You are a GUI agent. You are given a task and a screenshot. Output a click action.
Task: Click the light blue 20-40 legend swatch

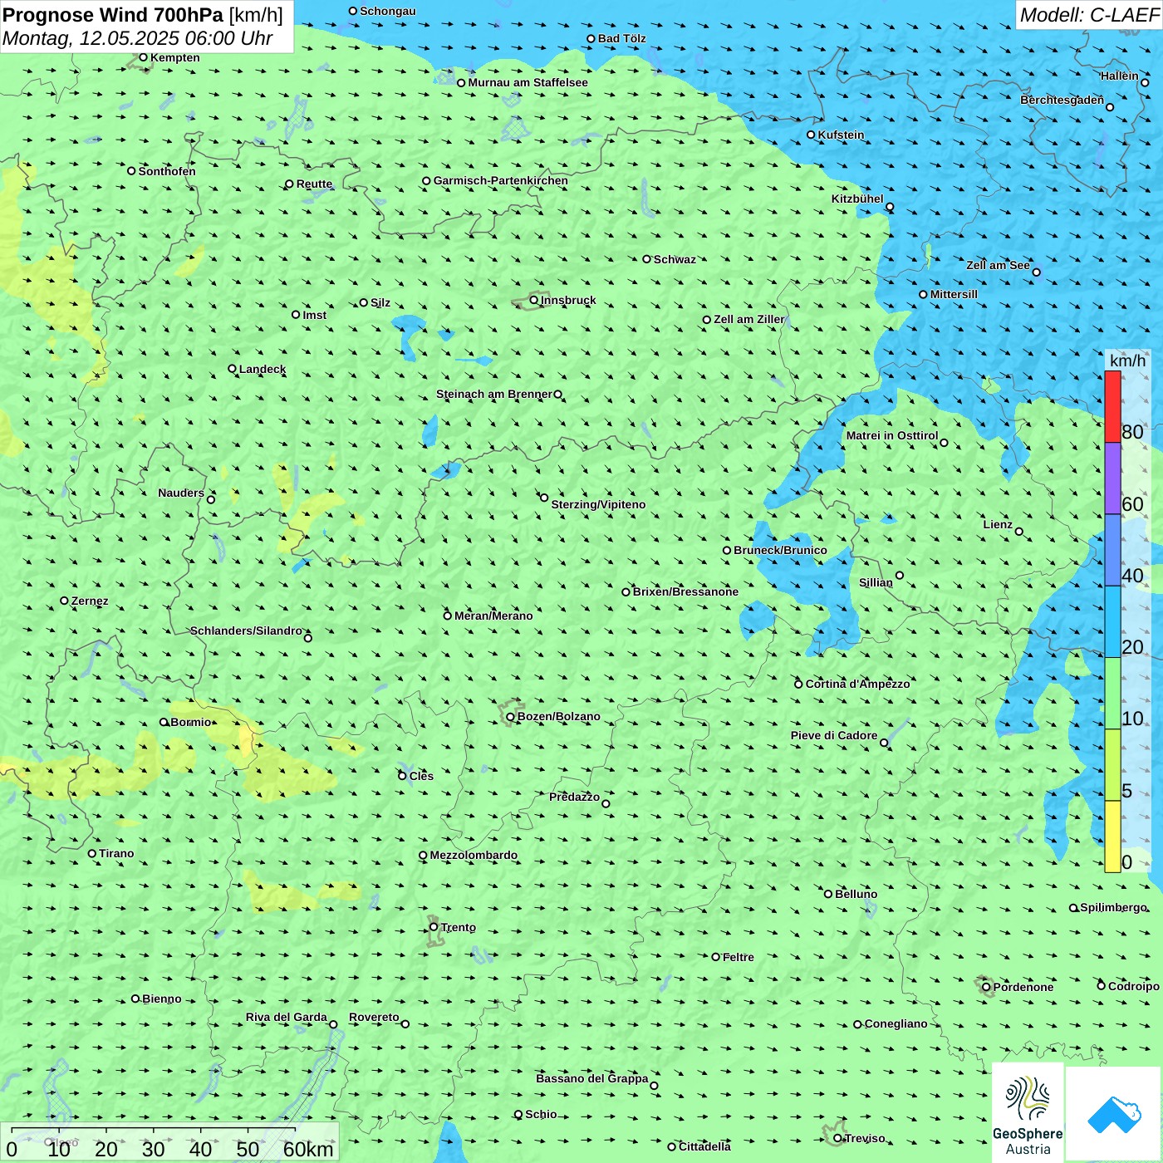click(x=1112, y=621)
